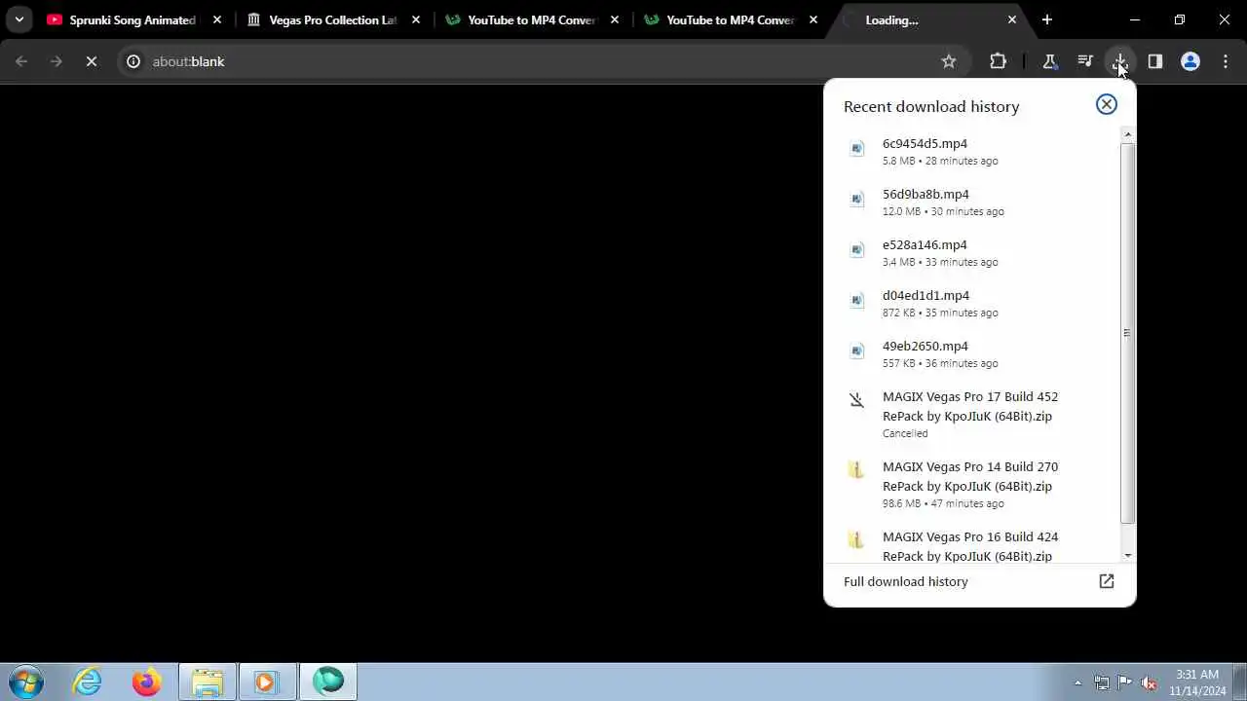Viewport: 1247px width, 701px height.
Task: Bookmark this page with the star icon
Action: pyautogui.click(x=949, y=61)
